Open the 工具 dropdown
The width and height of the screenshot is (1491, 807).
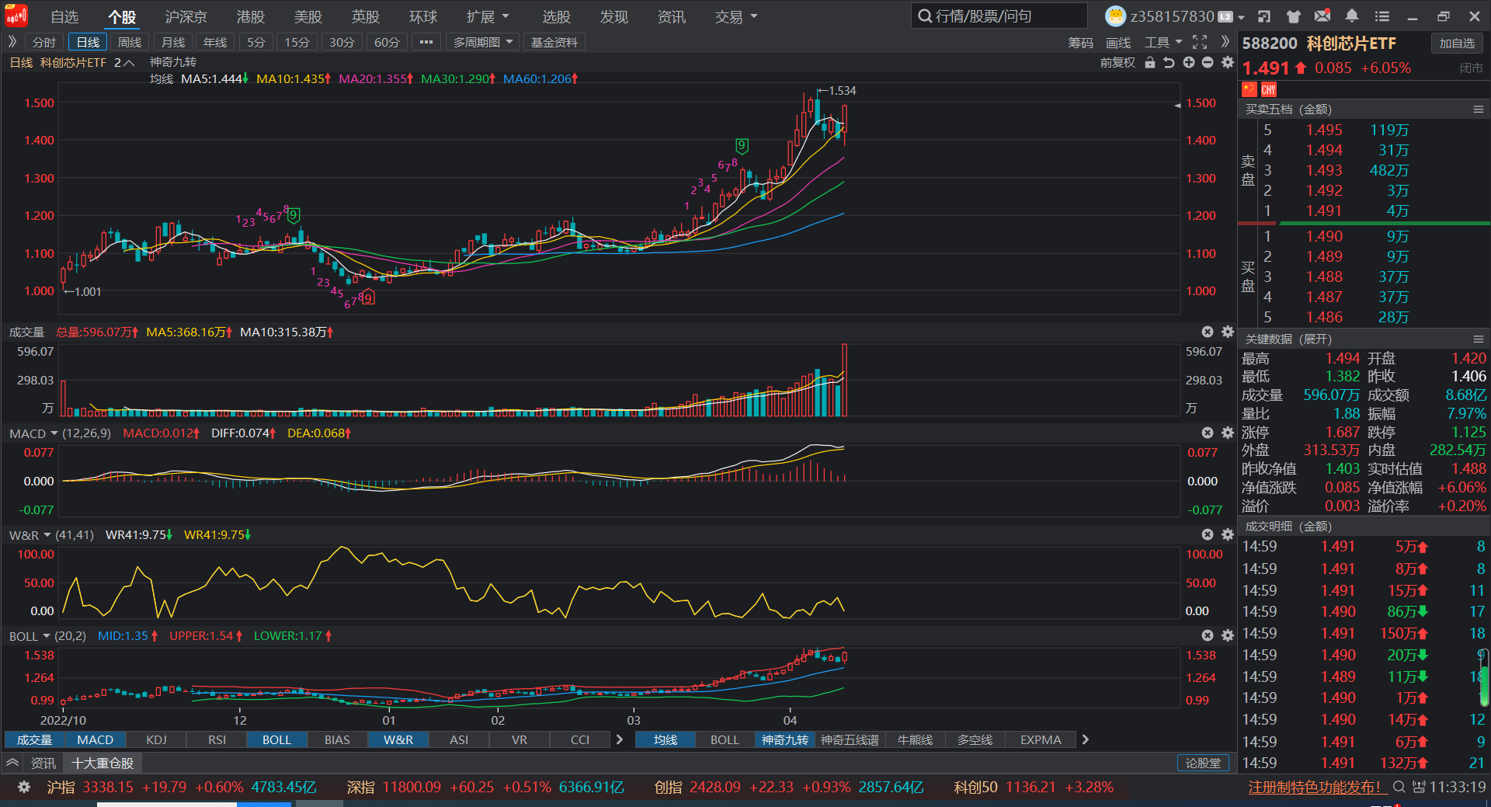1163,42
